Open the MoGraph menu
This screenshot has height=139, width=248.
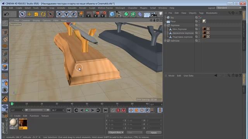click(x=120, y=8)
